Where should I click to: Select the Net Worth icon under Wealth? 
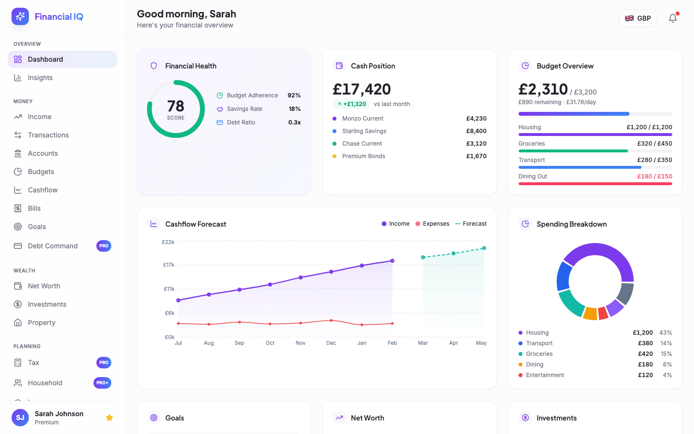pos(17,285)
